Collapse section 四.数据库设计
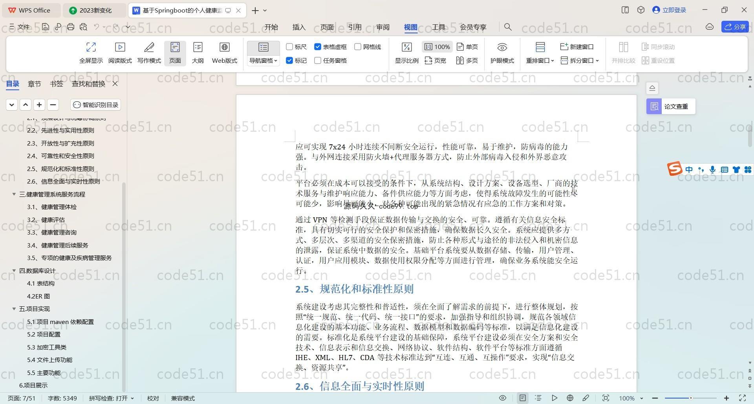 [14, 271]
